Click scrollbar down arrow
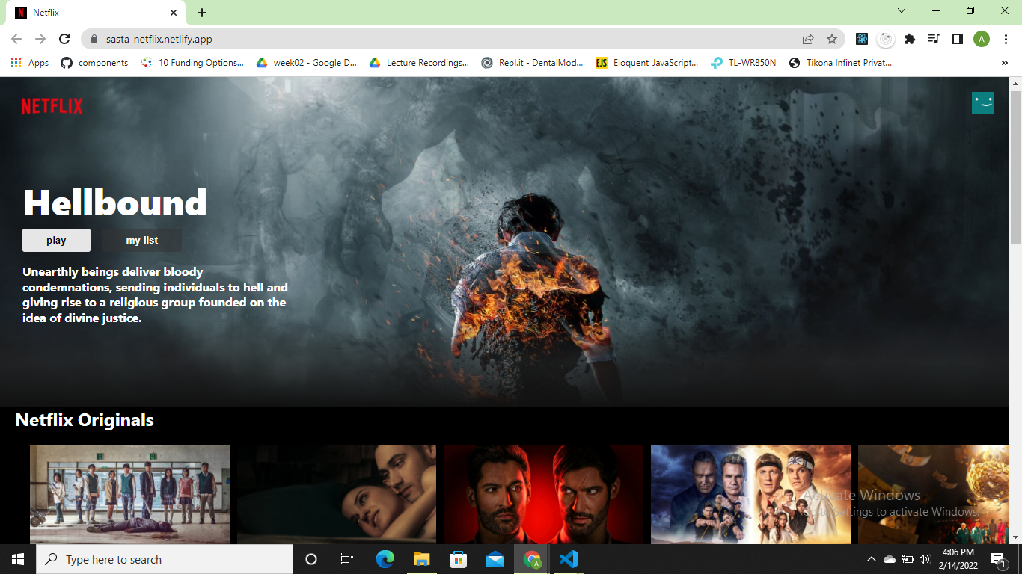Screen dimensions: 1022x574 pos(1015,537)
